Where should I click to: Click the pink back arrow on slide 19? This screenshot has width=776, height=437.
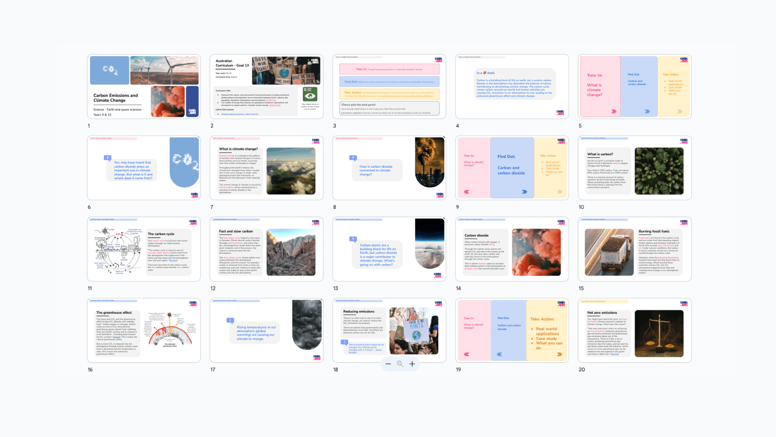(x=466, y=354)
